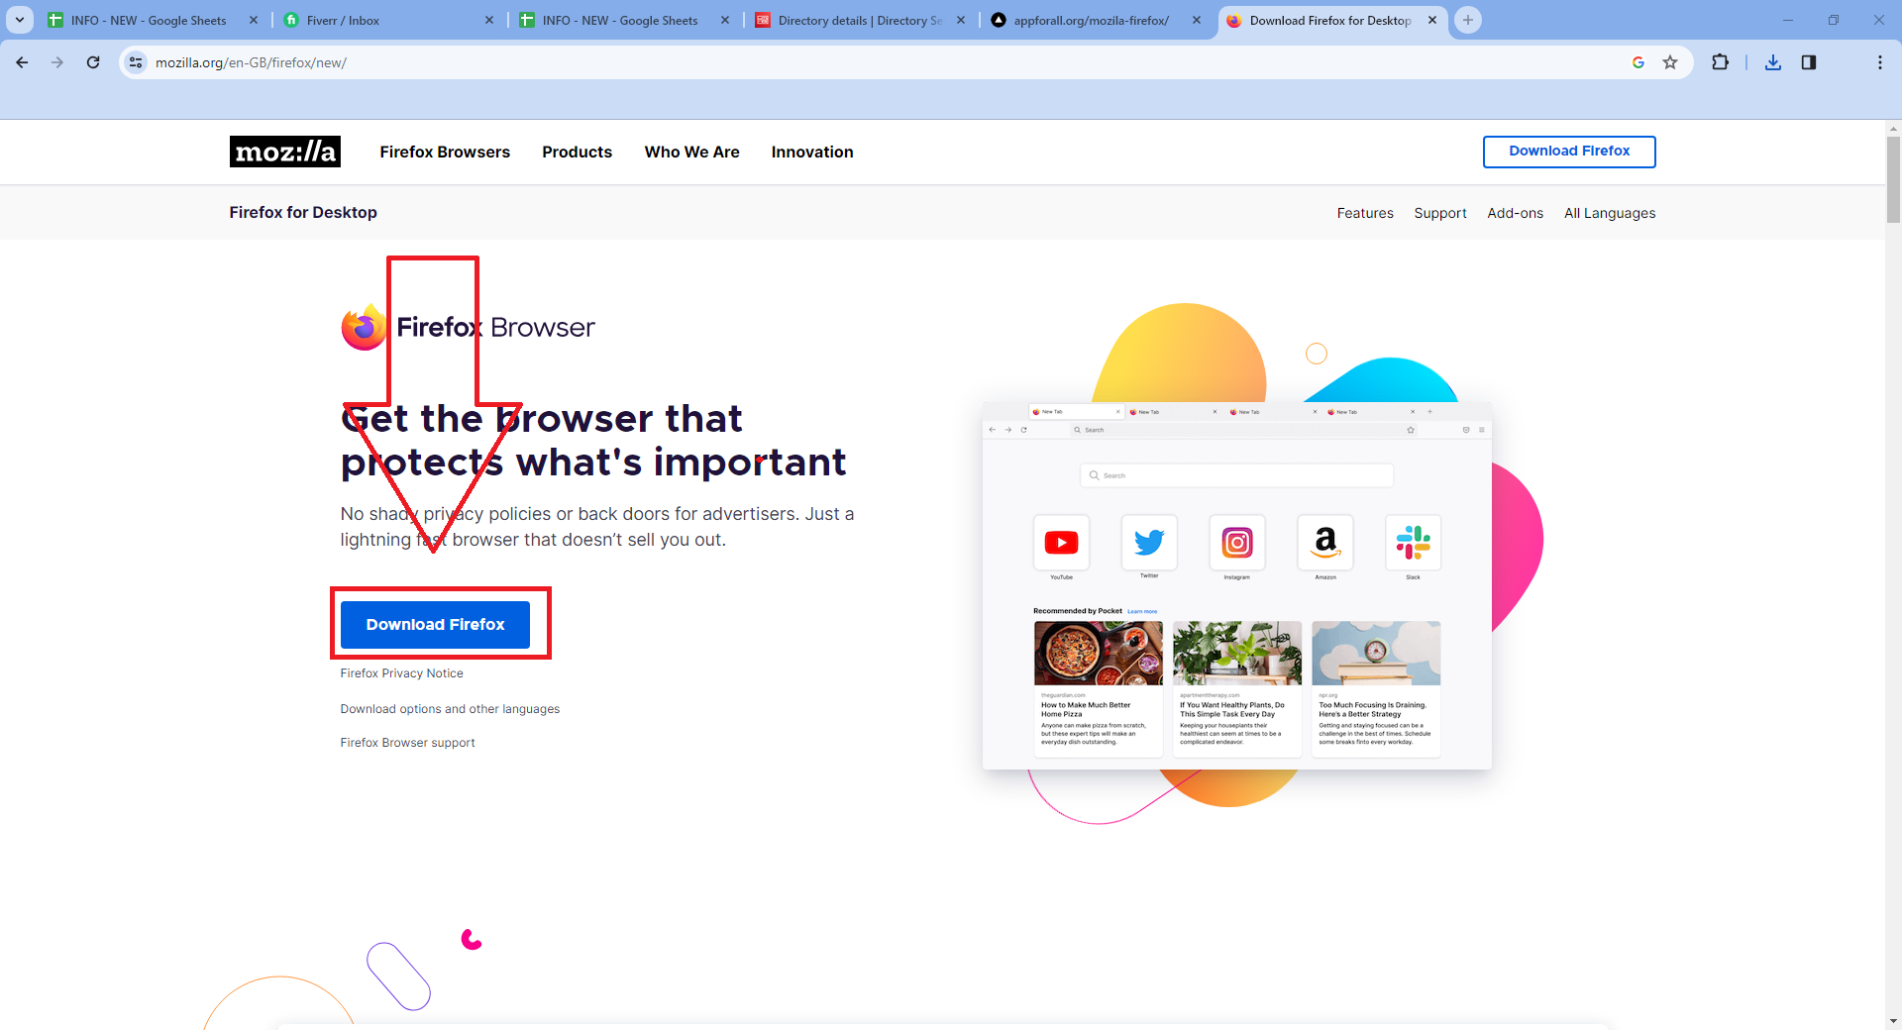
Task: Open Chrome three-dot menu
Action: 1880,62
